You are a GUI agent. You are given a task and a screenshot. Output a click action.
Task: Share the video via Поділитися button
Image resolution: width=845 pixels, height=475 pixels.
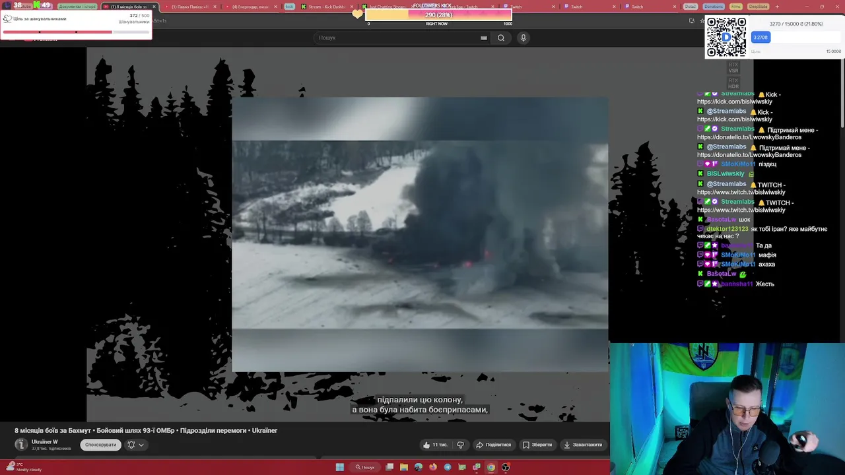coord(494,445)
